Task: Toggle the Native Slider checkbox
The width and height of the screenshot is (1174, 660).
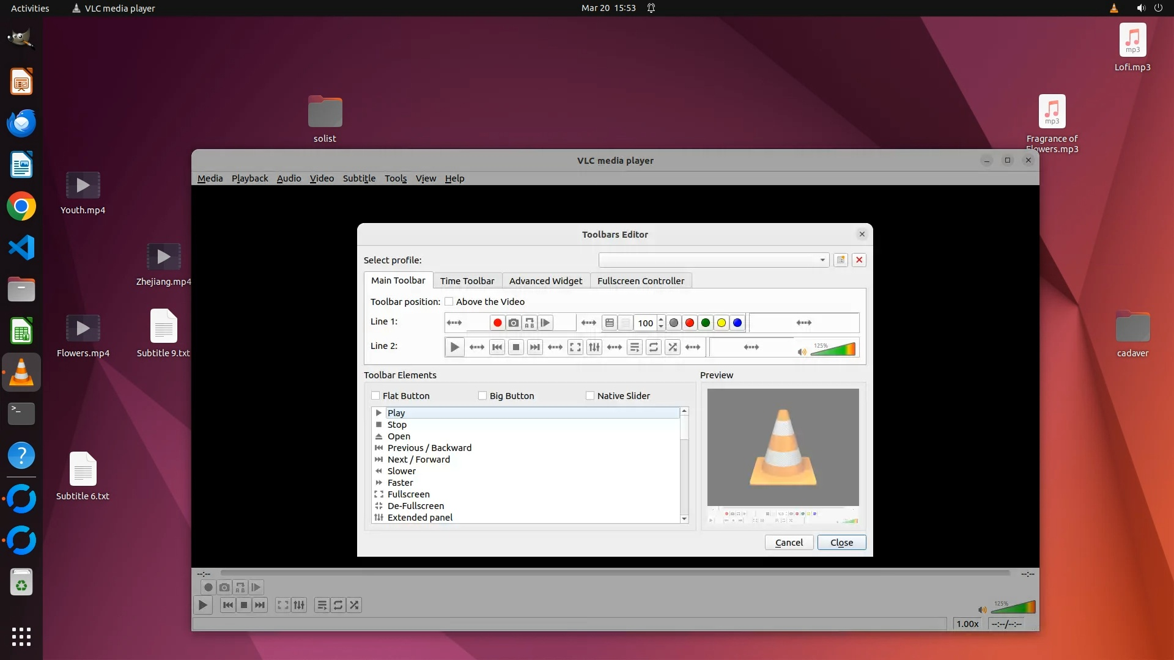Action: coord(590,395)
